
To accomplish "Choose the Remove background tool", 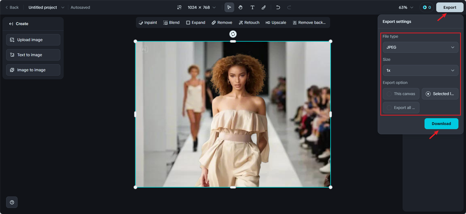I will click(309, 23).
